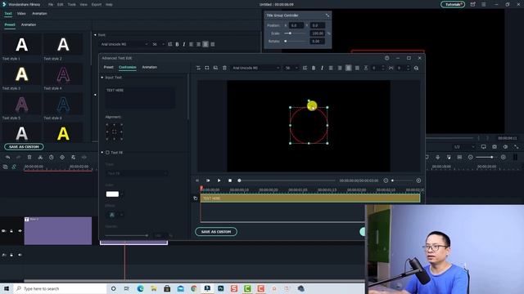The width and height of the screenshot is (524, 294).
Task: Stop the Advanced Text Edit preview
Action: pyautogui.click(x=230, y=180)
